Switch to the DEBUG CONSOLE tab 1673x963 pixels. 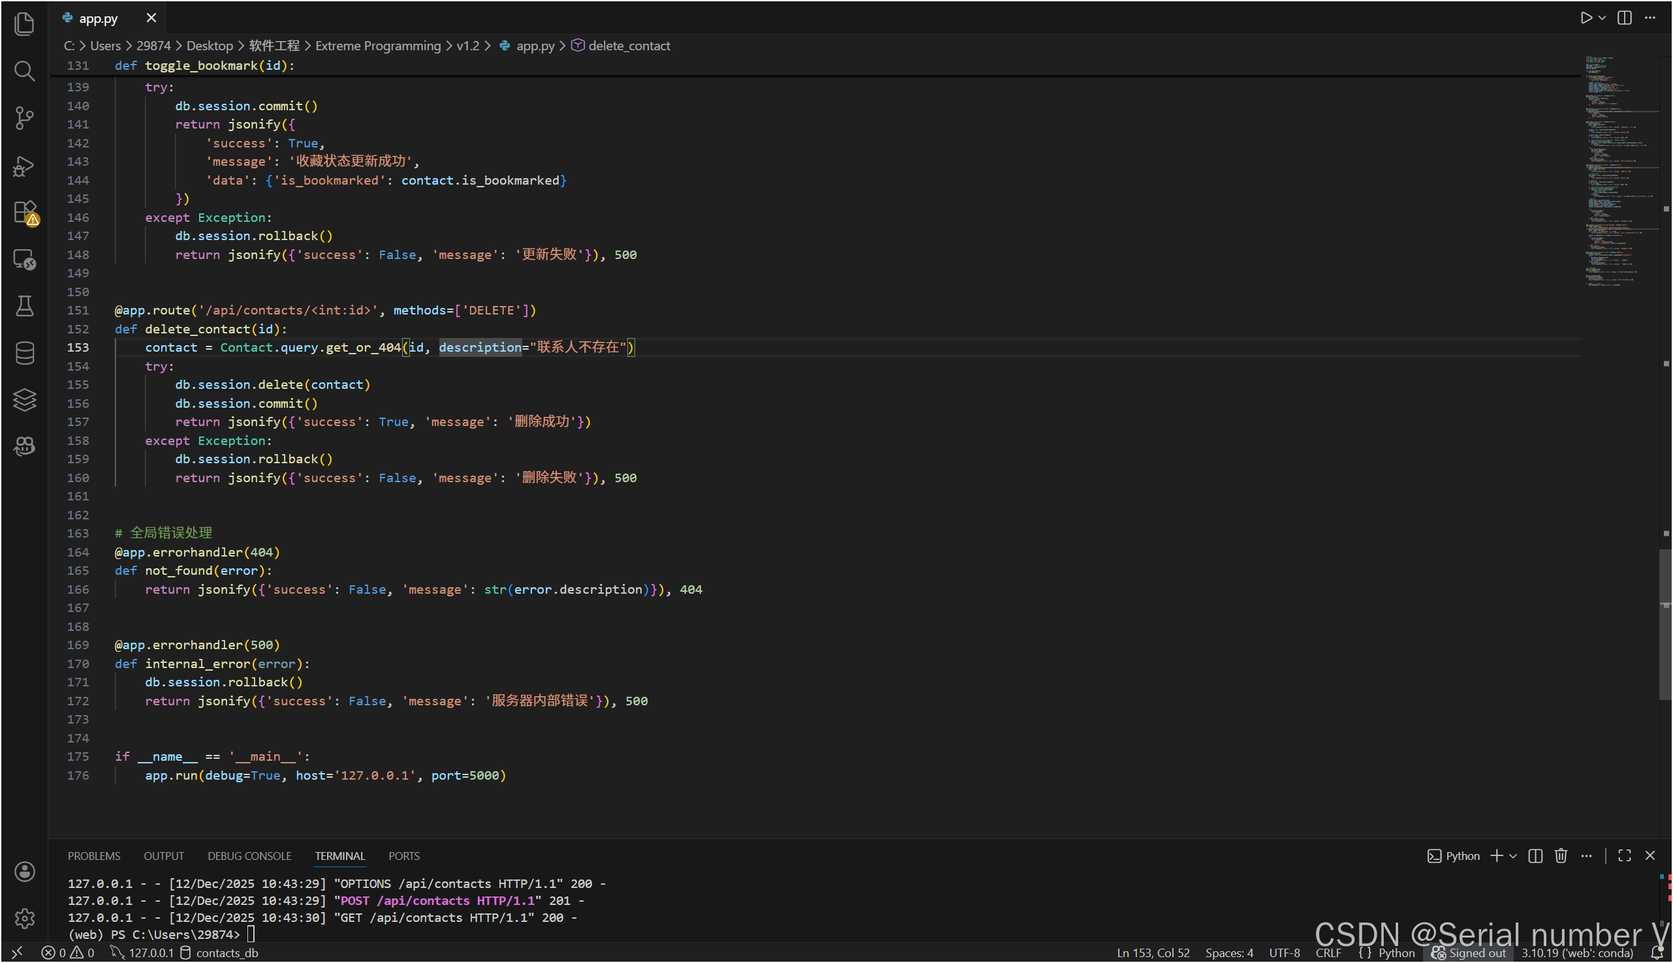tap(249, 856)
